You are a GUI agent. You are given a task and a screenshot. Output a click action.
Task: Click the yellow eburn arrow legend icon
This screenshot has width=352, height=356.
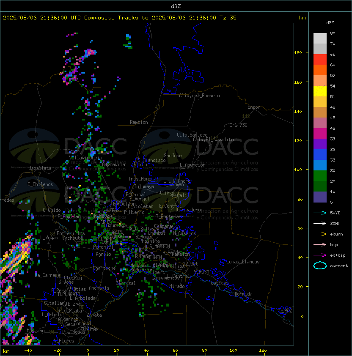[320, 234]
